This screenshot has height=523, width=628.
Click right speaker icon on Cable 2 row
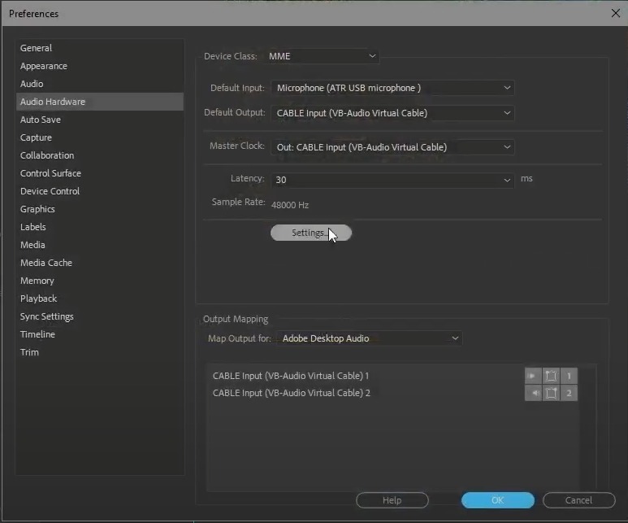tap(533, 393)
